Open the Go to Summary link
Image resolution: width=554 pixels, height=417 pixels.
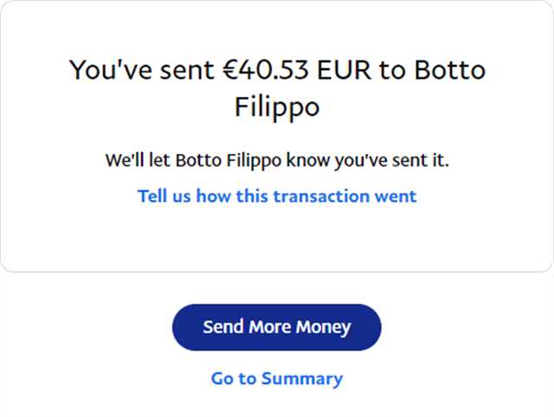pyautogui.click(x=276, y=379)
